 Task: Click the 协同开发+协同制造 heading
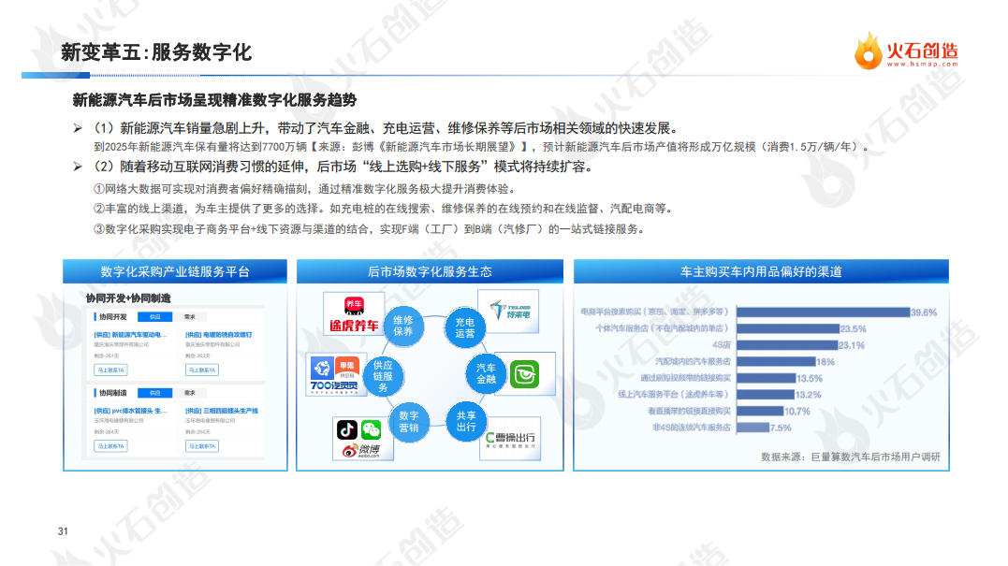(128, 298)
